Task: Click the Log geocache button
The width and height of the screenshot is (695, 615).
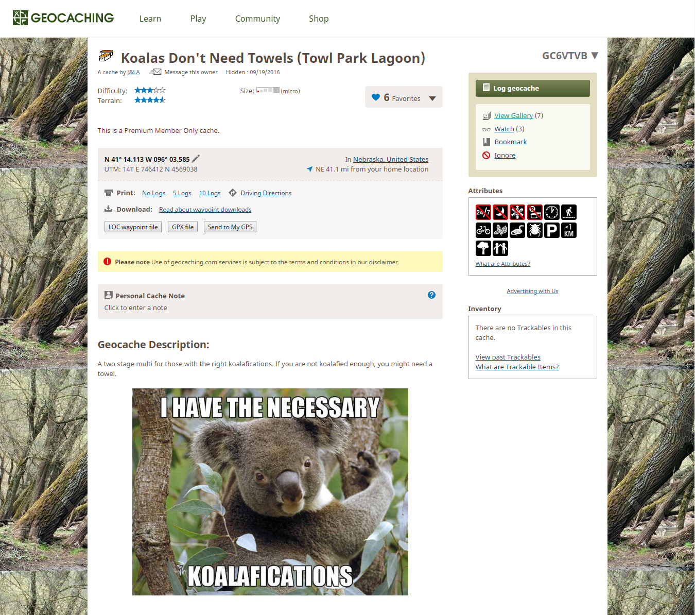Action: point(532,88)
